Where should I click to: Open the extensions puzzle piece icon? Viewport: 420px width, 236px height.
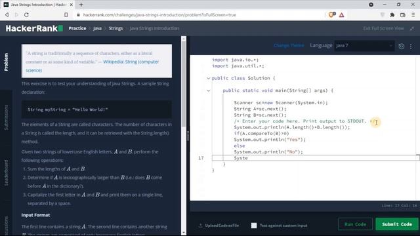click(x=392, y=15)
